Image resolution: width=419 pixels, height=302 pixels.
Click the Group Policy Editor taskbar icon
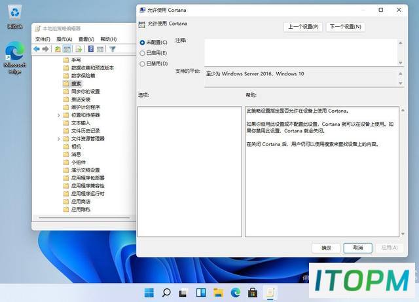click(x=270, y=292)
